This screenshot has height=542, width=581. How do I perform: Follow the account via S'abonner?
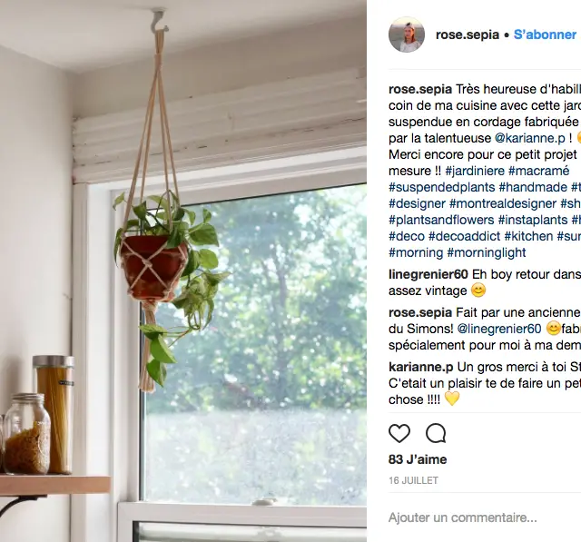(545, 34)
